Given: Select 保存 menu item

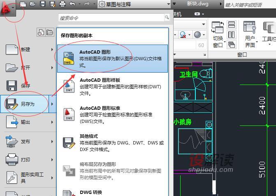Looking at the screenshot, I should point(28,86).
